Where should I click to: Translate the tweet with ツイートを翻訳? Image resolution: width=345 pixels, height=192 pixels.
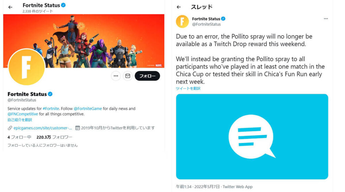[188, 88]
